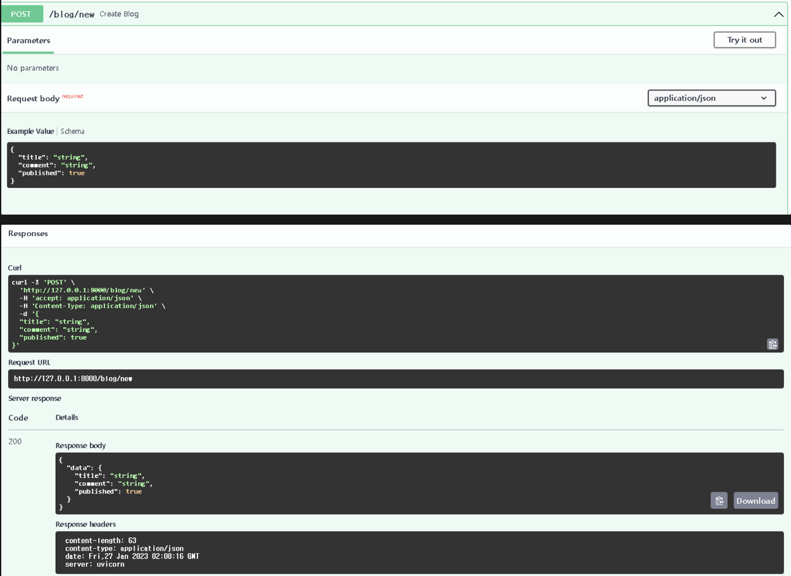This screenshot has height=576, width=791.
Task: Click the response headers block
Action: 419,552
